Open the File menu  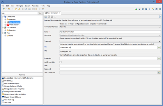pyautogui.click(x=3, y=6)
